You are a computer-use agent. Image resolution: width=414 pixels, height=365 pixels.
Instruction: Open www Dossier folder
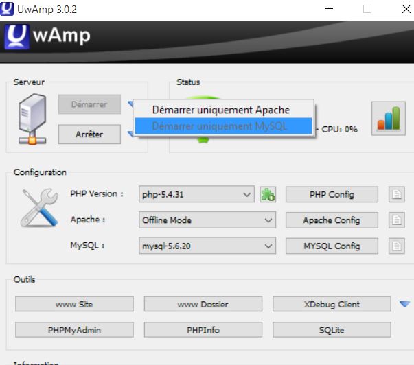coord(203,304)
